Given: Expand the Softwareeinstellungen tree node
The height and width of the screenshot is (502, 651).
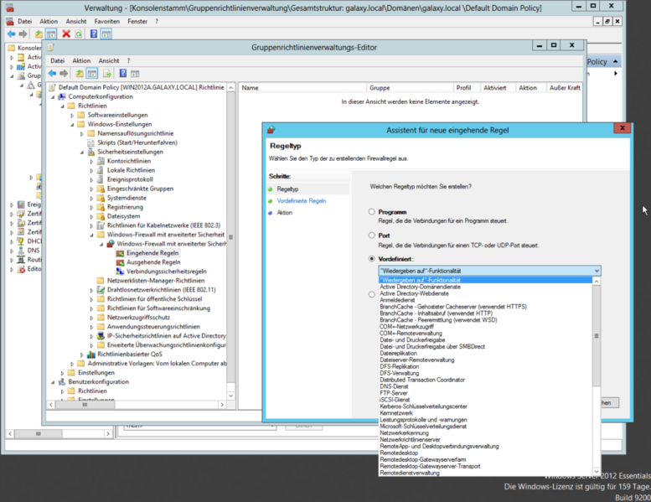Looking at the screenshot, I should tap(71, 115).
